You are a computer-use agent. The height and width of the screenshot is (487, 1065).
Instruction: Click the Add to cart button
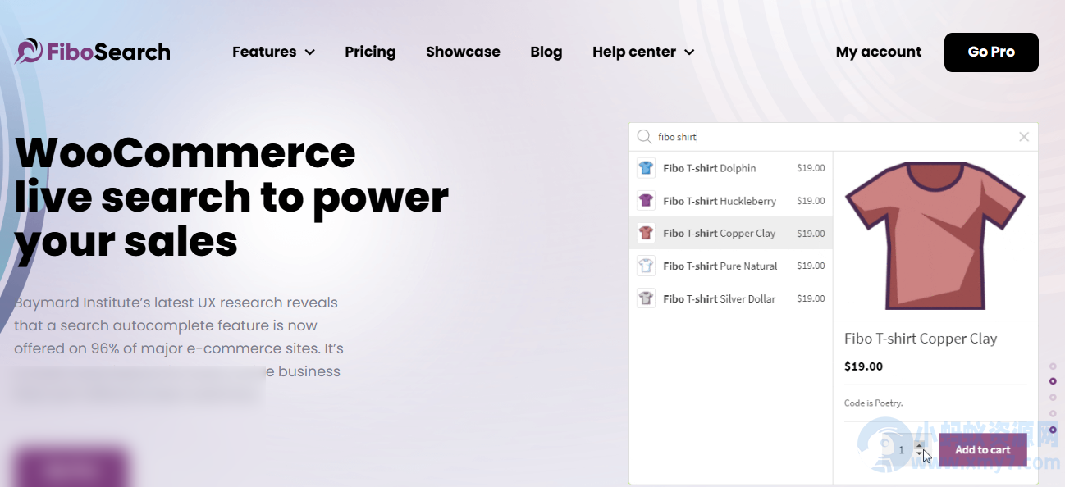pos(982,449)
